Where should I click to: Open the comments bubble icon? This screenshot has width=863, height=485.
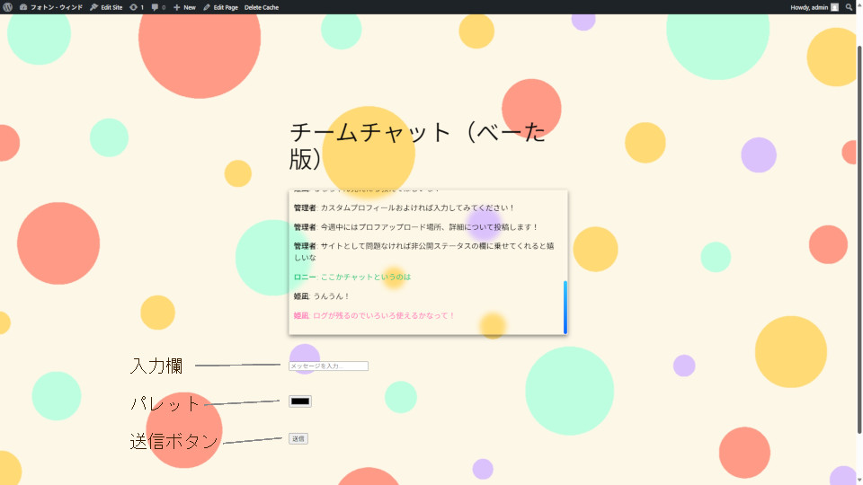pyautogui.click(x=158, y=7)
